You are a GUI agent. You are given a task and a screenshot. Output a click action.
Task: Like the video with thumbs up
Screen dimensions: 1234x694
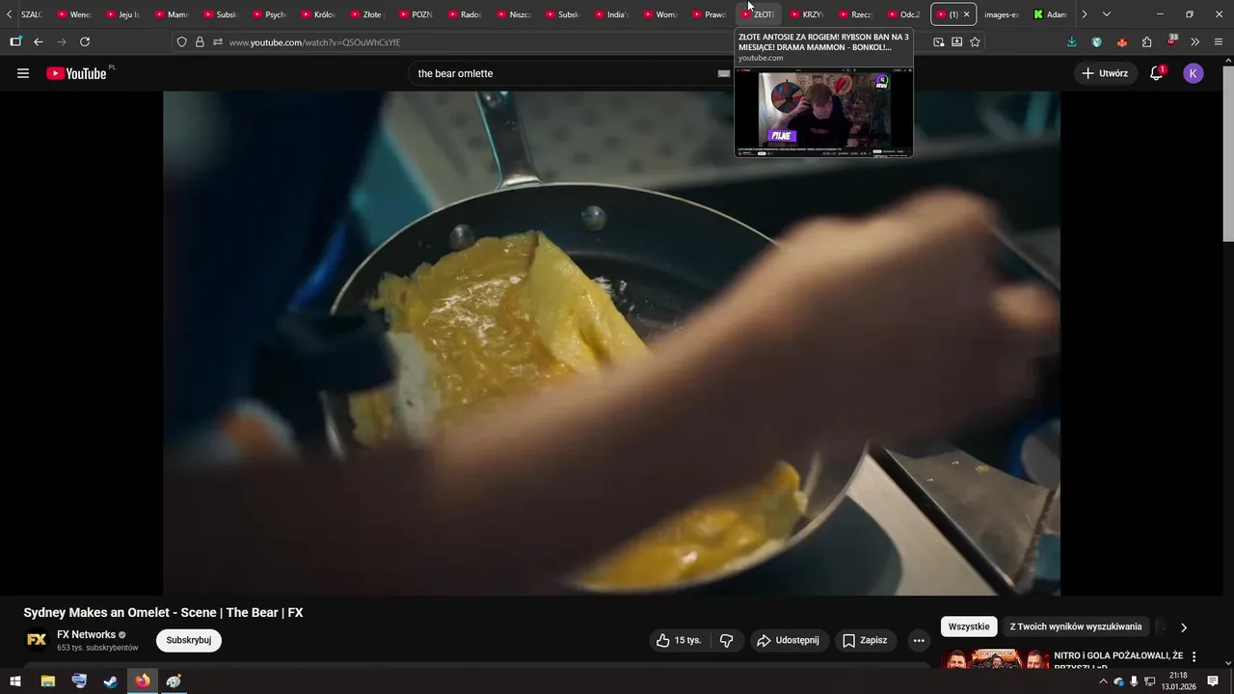(x=679, y=640)
